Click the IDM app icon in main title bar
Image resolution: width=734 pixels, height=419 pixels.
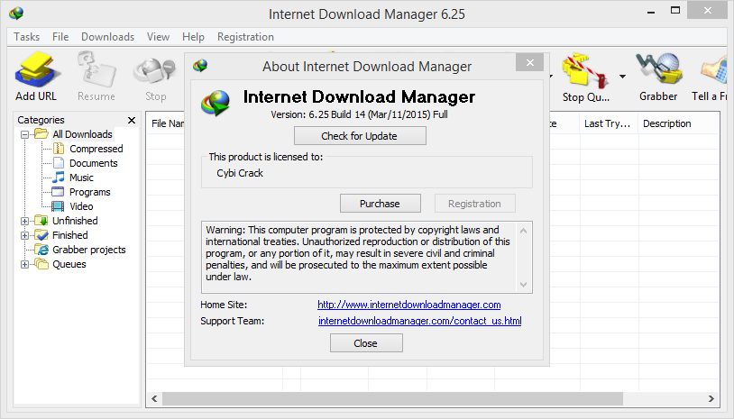(x=16, y=14)
